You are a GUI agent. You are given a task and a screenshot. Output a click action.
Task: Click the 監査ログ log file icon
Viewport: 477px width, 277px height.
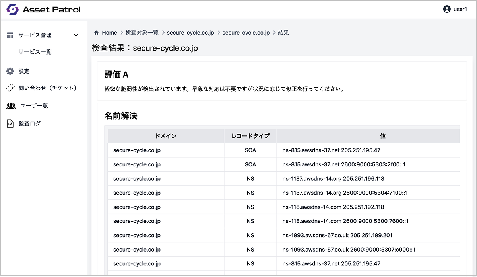10,124
